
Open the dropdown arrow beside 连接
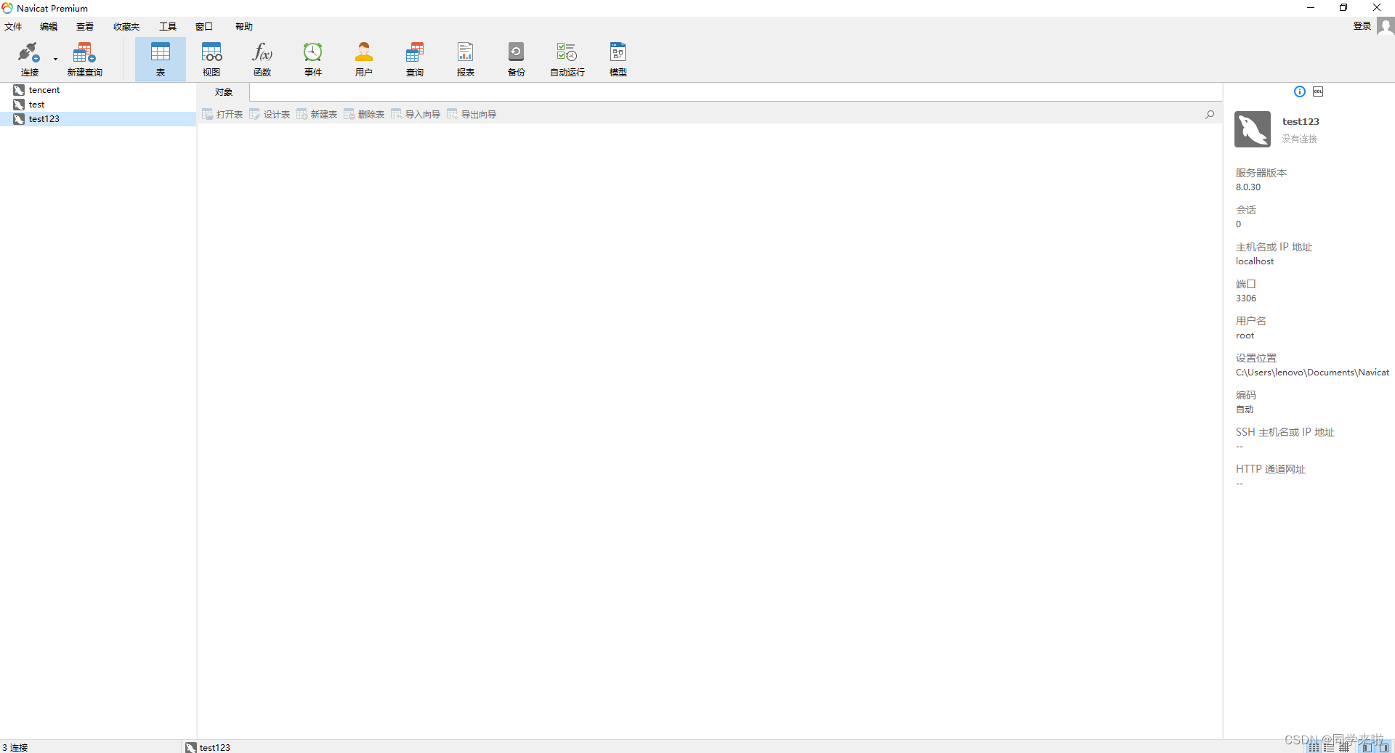pyautogui.click(x=55, y=60)
